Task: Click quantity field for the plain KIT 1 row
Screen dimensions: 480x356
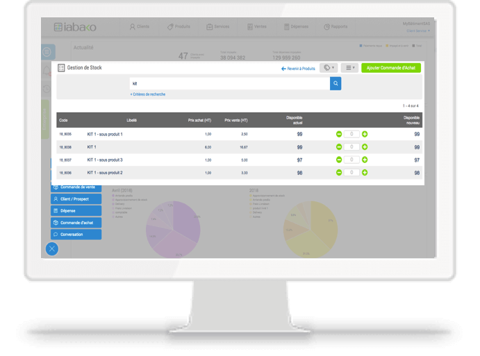Action: click(351, 147)
